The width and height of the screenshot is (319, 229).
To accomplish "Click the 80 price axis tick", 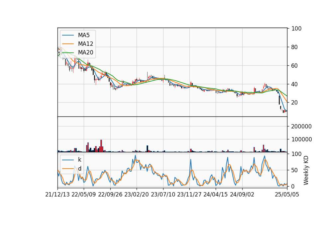I will 294,47.
